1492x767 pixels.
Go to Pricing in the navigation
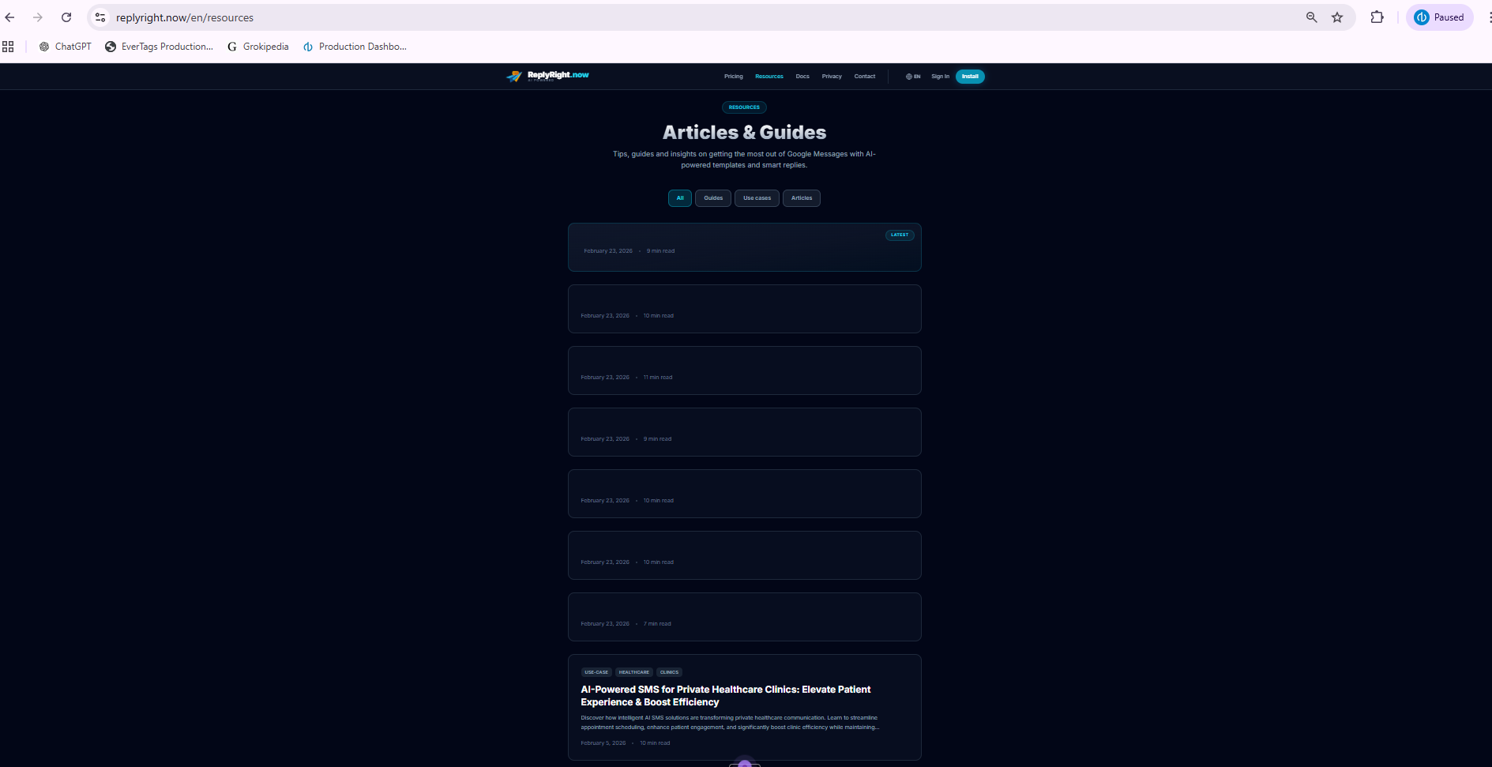[x=733, y=77]
